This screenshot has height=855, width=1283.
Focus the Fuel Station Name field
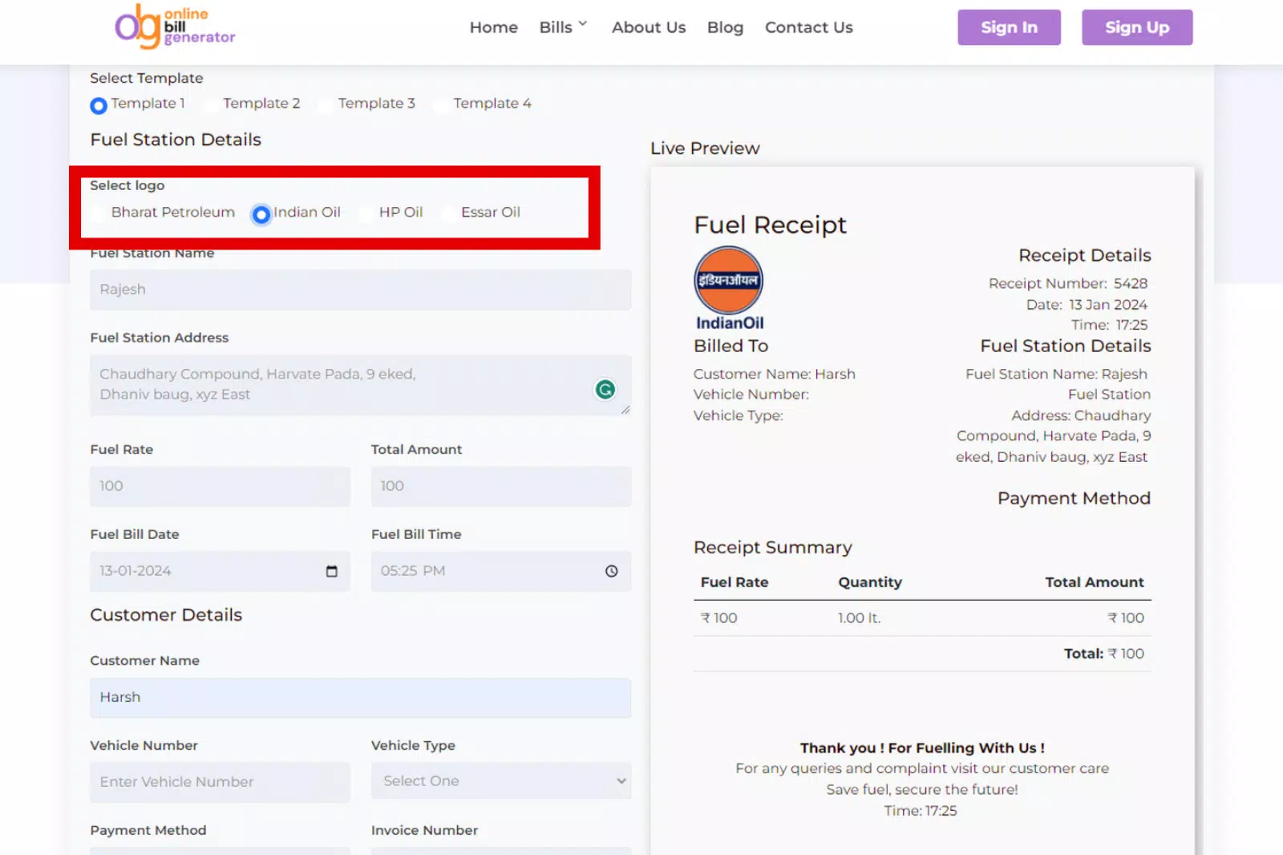(x=360, y=290)
